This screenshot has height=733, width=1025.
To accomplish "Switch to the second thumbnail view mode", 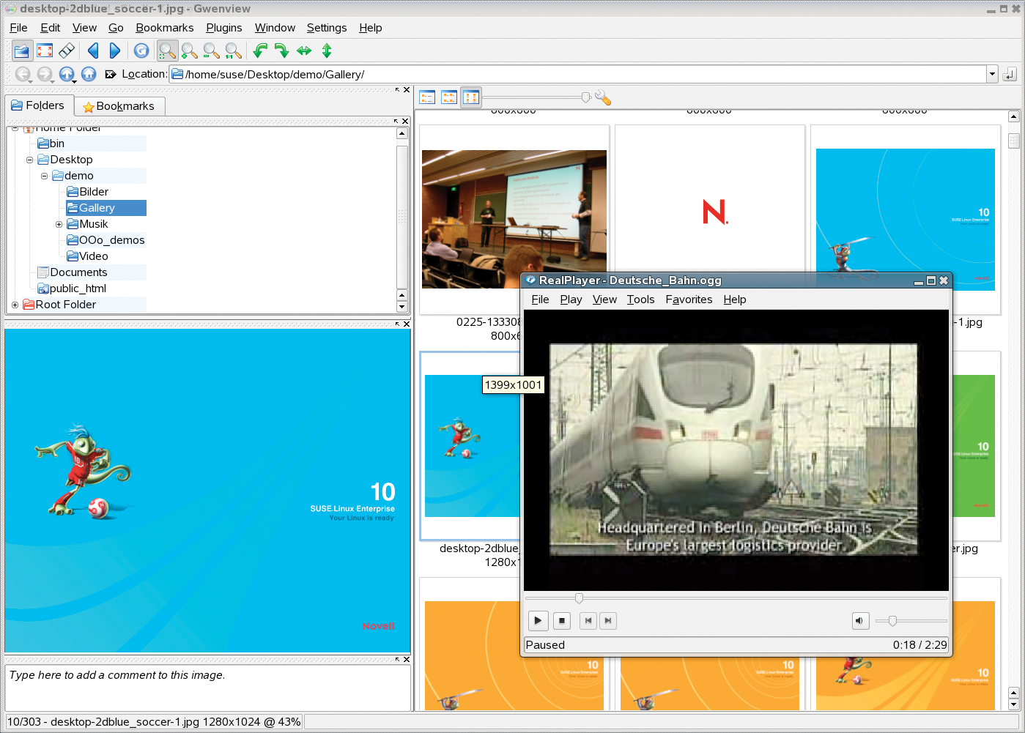I will (x=449, y=97).
